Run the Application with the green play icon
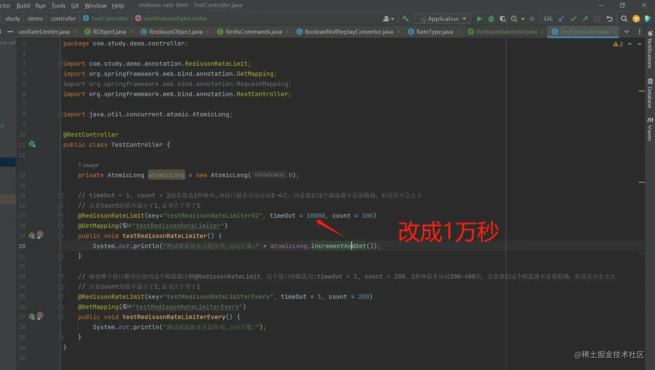This screenshot has height=370, width=655. pyautogui.click(x=479, y=19)
